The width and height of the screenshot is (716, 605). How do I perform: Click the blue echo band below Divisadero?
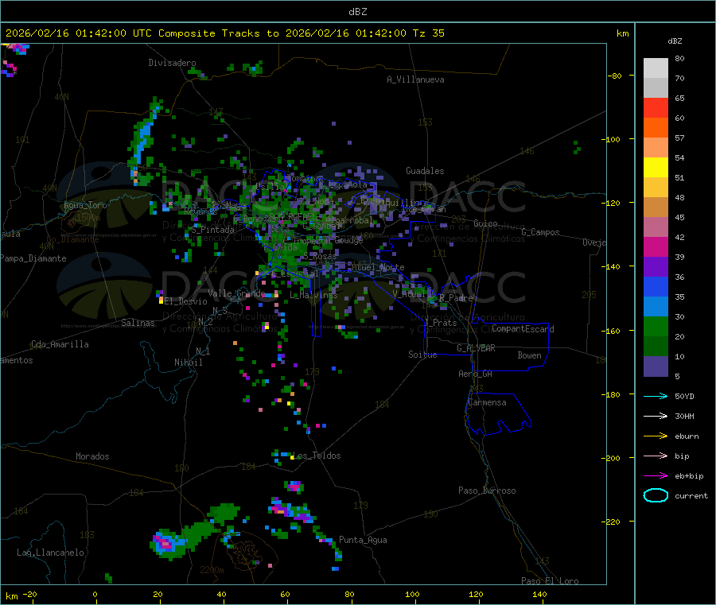pos(143,139)
